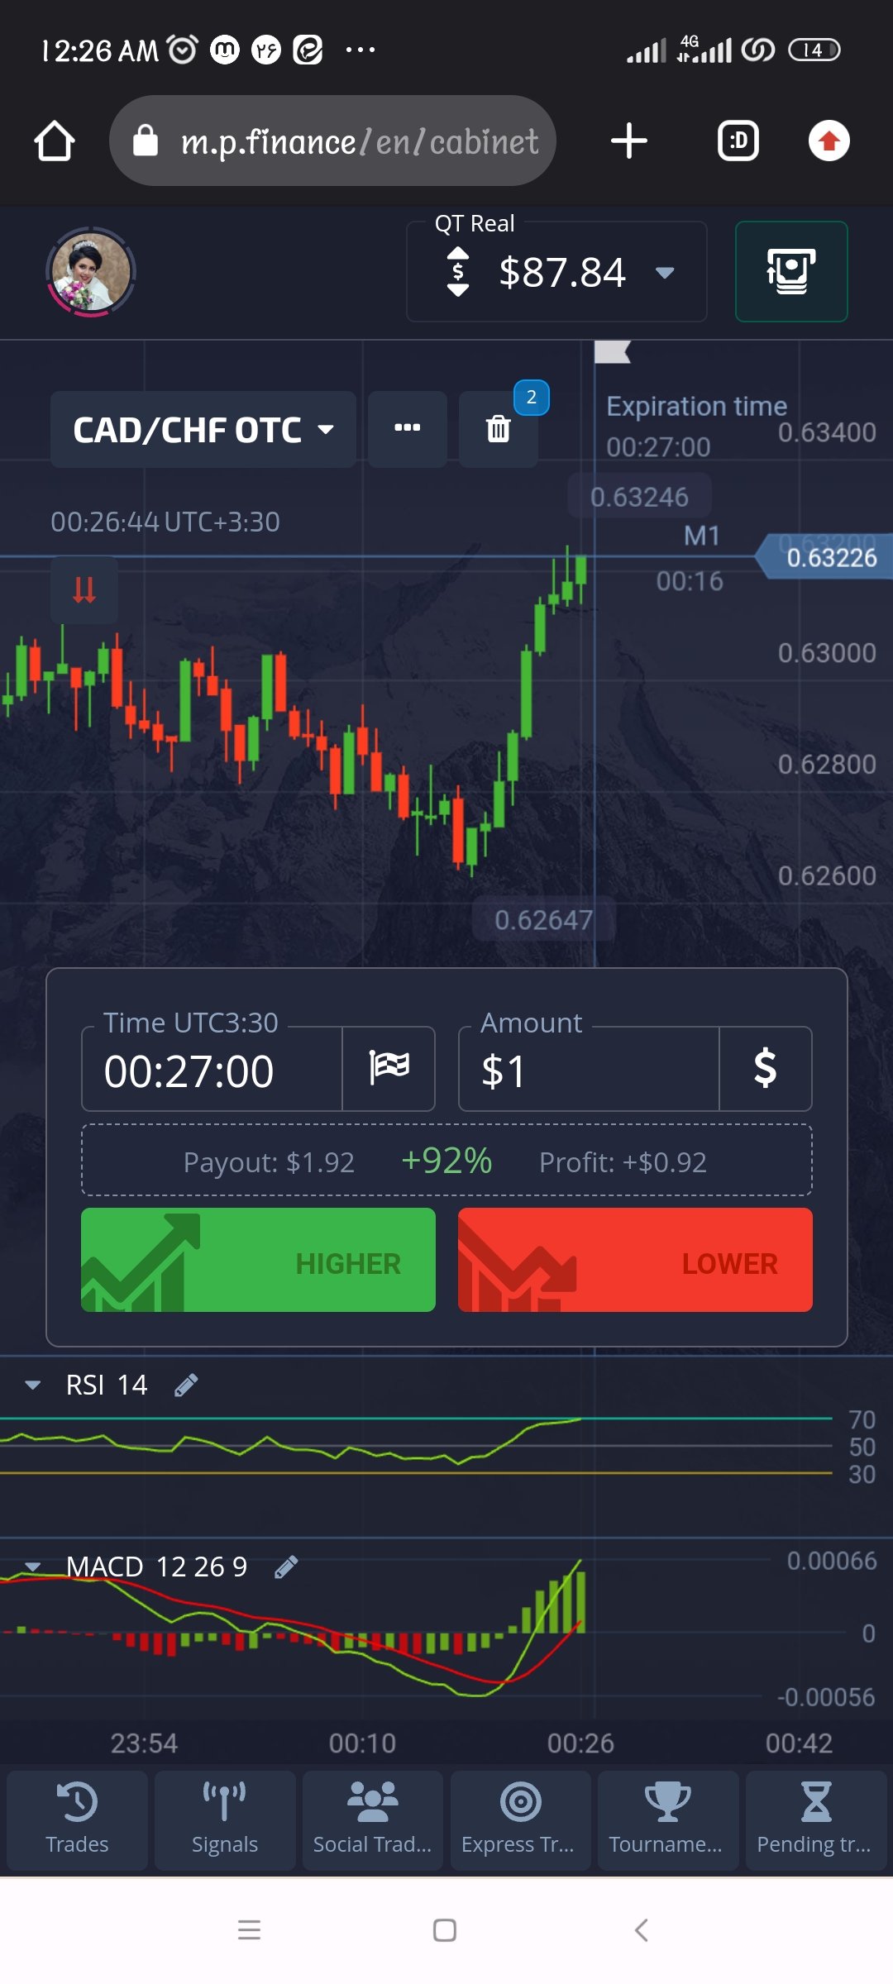The width and height of the screenshot is (893, 1984).
Task: Switch amount mode using dollar sign button
Action: pos(765,1068)
